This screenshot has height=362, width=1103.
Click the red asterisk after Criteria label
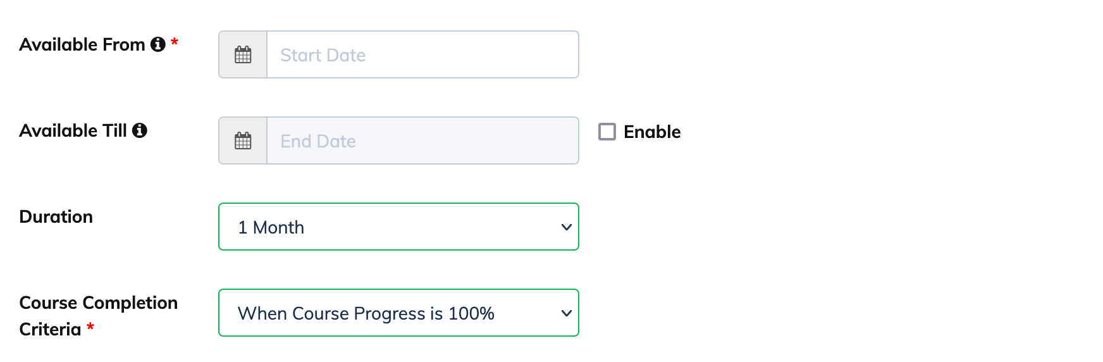90,326
